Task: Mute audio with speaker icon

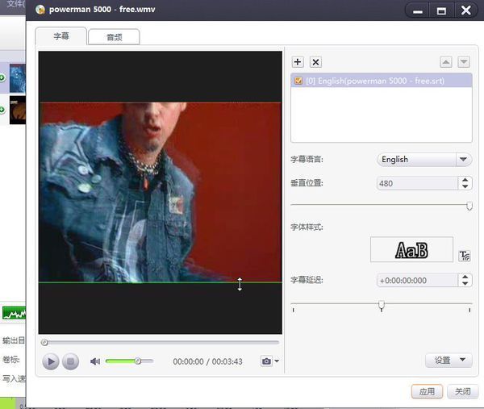Action: pyautogui.click(x=95, y=361)
